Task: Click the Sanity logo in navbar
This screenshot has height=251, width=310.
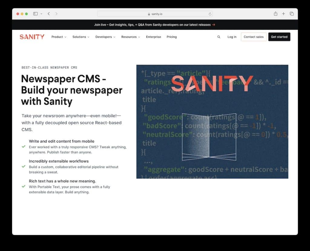Action: pyautogui.click(x=32, y=37)
